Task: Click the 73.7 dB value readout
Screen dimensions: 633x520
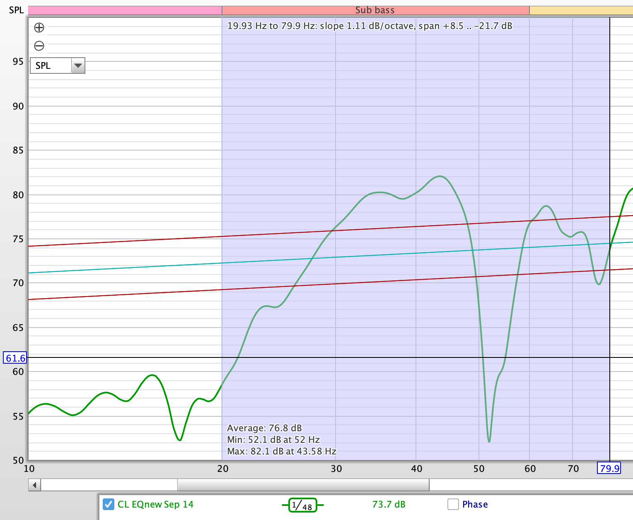Action: [388, 504]
